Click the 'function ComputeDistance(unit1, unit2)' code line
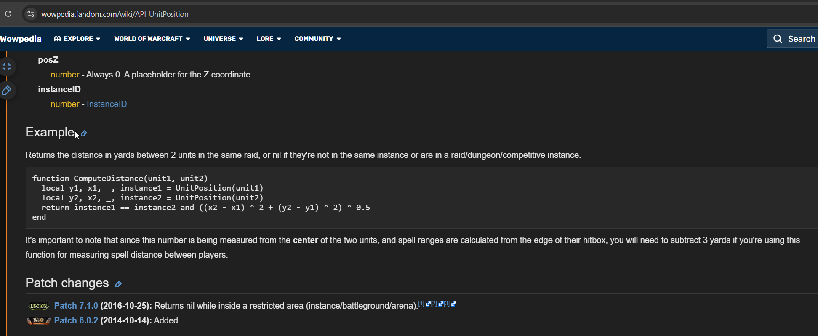 click(x=120, y=179)
